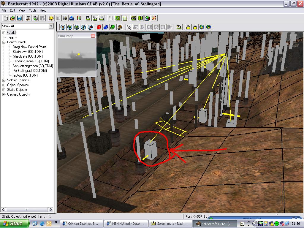Open the Edit menu
Screen dimensions: 304x228
pos(12,10)
